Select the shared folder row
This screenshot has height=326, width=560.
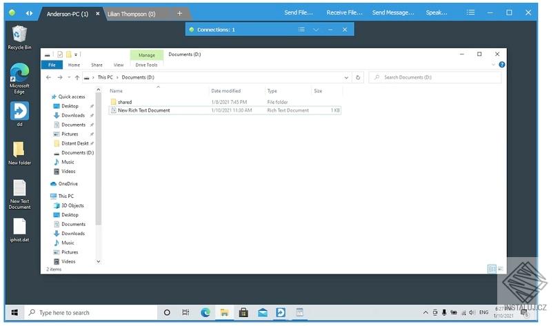(x=225, y=102)
